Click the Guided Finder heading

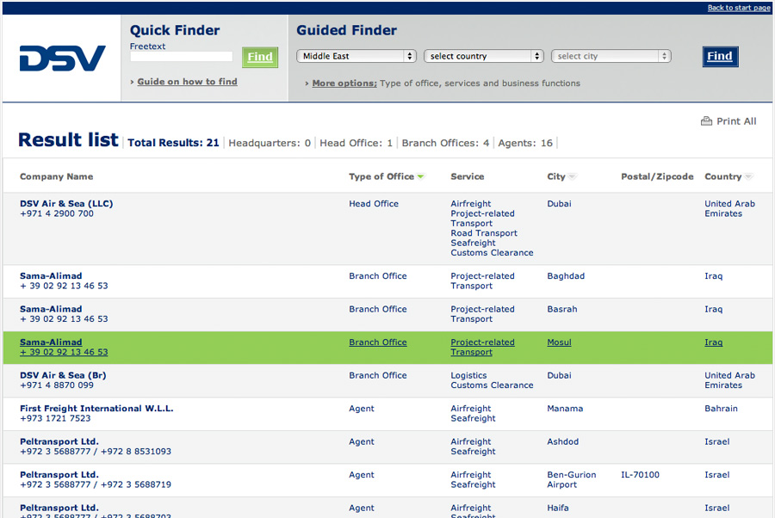click(346, 30)
